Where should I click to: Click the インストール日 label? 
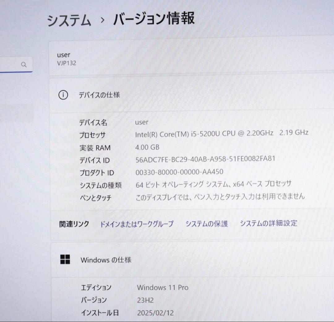tap(100, 313)
